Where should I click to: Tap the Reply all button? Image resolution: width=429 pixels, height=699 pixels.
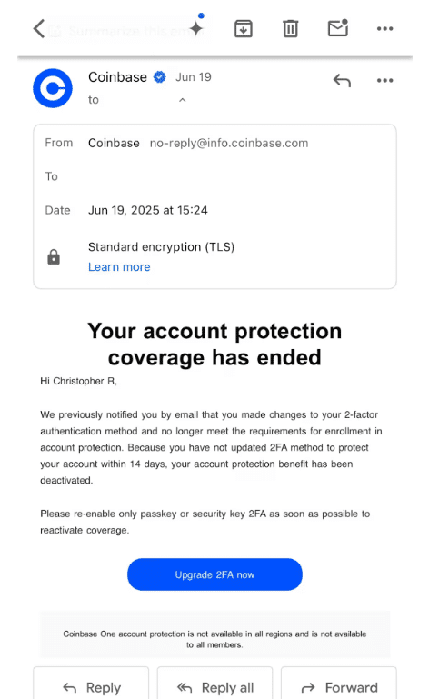pyautogui.click(x=214, y=685)
